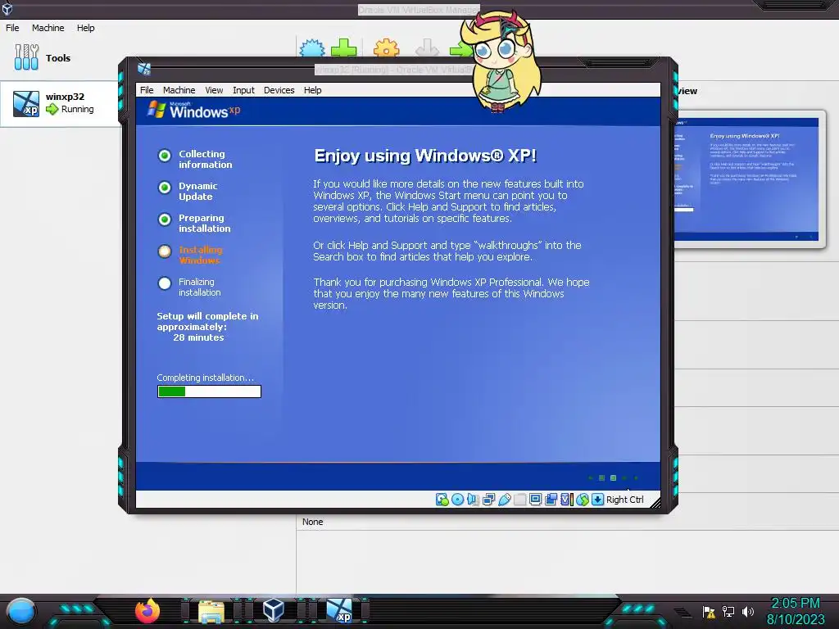This screenshot has width=839, height=629.
Task: Open the Start orb on the taskbar
Action: [x=21, y=611]
